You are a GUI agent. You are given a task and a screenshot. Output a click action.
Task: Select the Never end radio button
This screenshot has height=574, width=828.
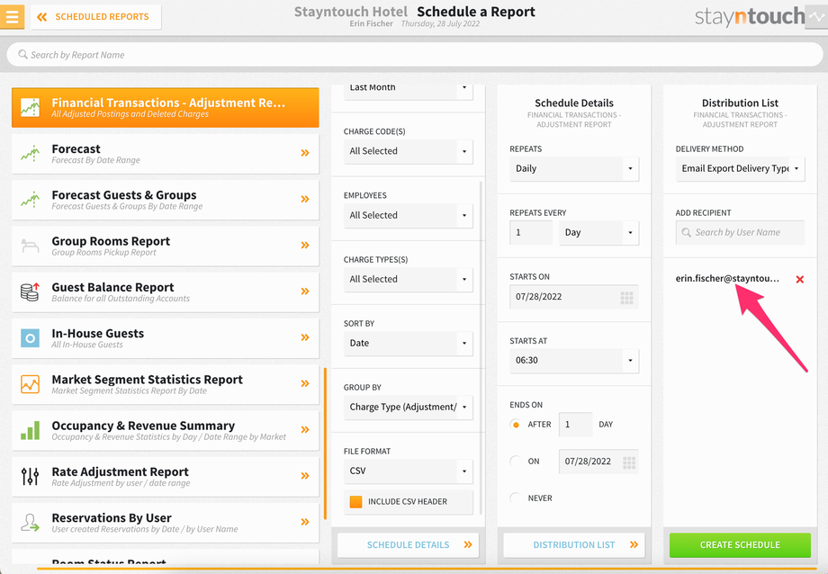tap(516, 498)
